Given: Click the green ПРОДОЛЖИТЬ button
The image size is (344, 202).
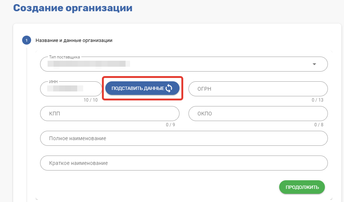Looking at the screenshot, I should 302,187.
